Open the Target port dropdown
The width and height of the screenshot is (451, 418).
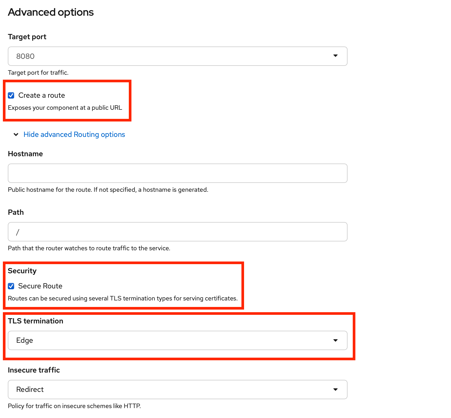(177, 56)
